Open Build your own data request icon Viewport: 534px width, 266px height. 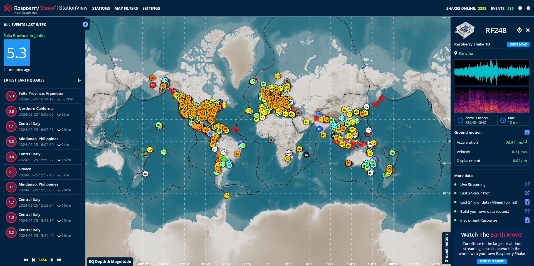pos(527,211)
